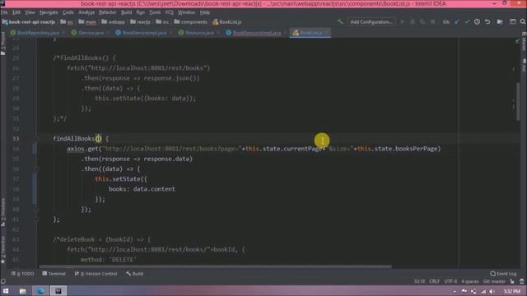The image size is (527, 296).
Task: Open the Tools menu
Action: [155, 12]
